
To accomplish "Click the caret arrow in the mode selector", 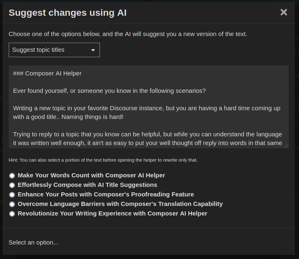I will 93,50.
